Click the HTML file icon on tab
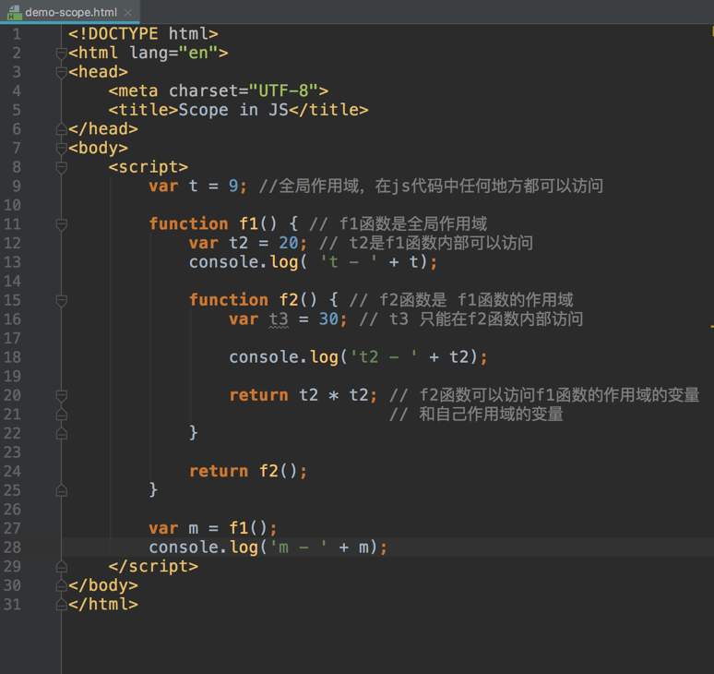 tap(14, 13)
